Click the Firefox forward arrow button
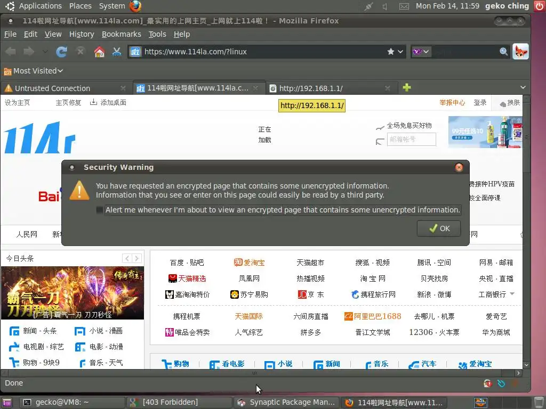Image resolution: width=546 pixels, height=409 pixels. pos(29,52)
